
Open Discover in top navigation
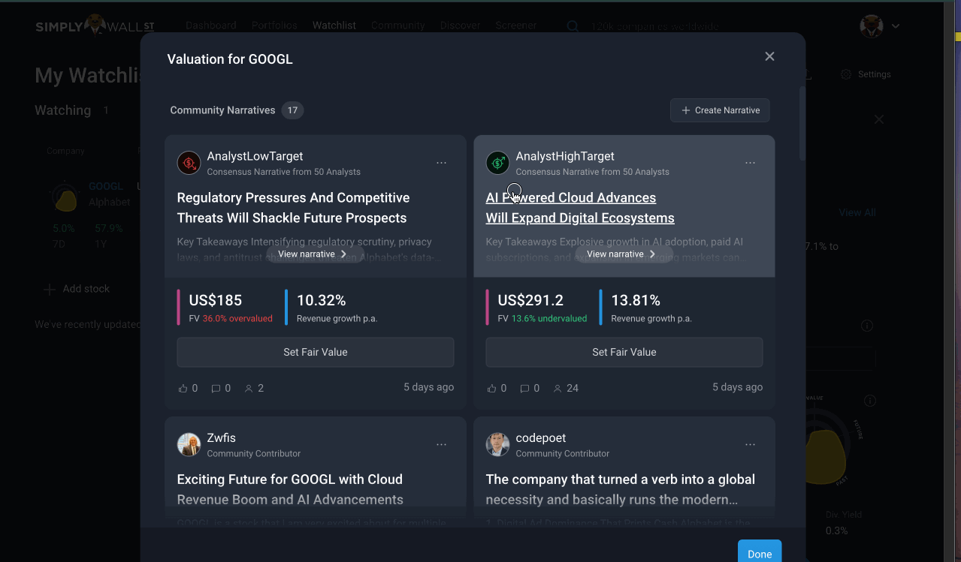point(461,26)
